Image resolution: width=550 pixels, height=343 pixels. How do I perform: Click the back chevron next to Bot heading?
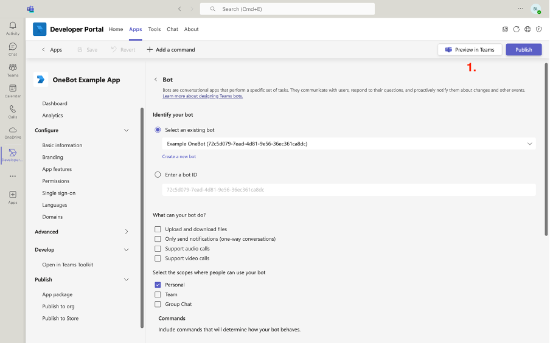click(155, 80)
